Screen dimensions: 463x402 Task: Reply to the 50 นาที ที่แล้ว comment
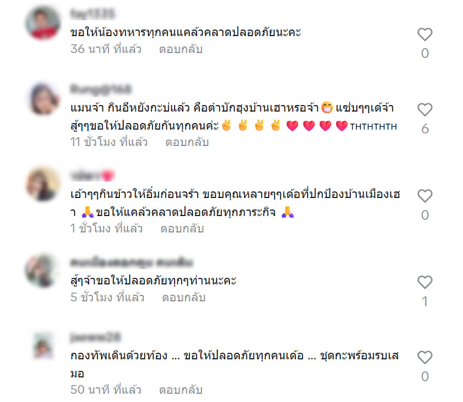(181, 390)
